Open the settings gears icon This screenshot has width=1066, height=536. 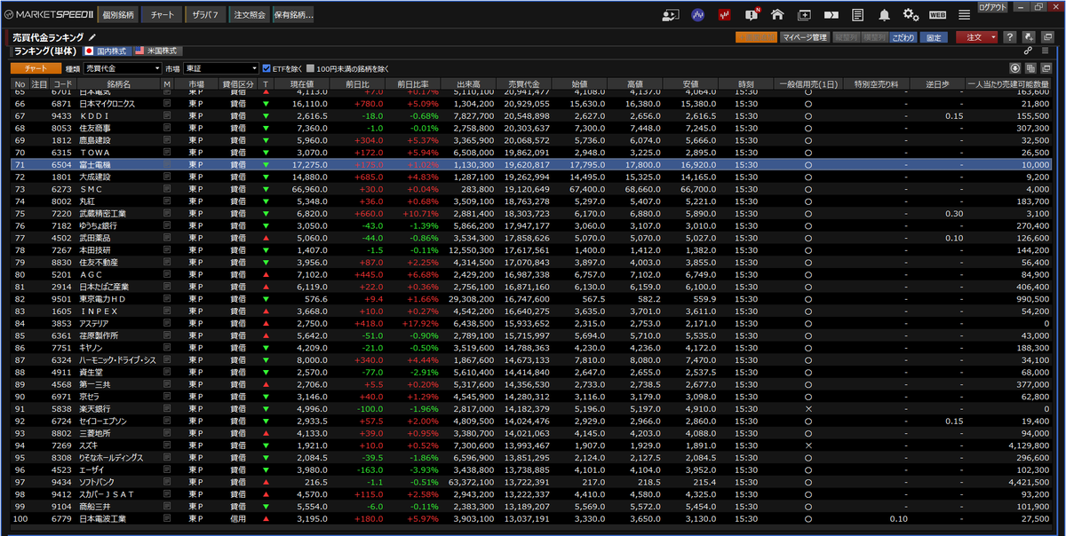[x=911, y=15]
